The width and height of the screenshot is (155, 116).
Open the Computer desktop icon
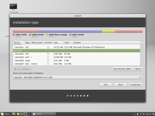13,8
